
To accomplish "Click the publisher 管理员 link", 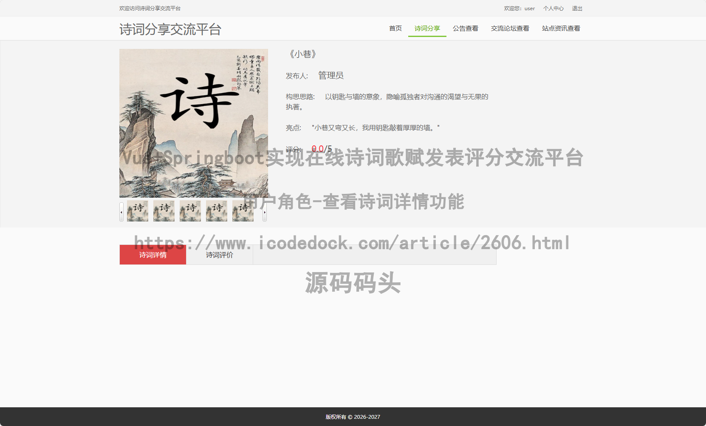I will coord(330,75).
